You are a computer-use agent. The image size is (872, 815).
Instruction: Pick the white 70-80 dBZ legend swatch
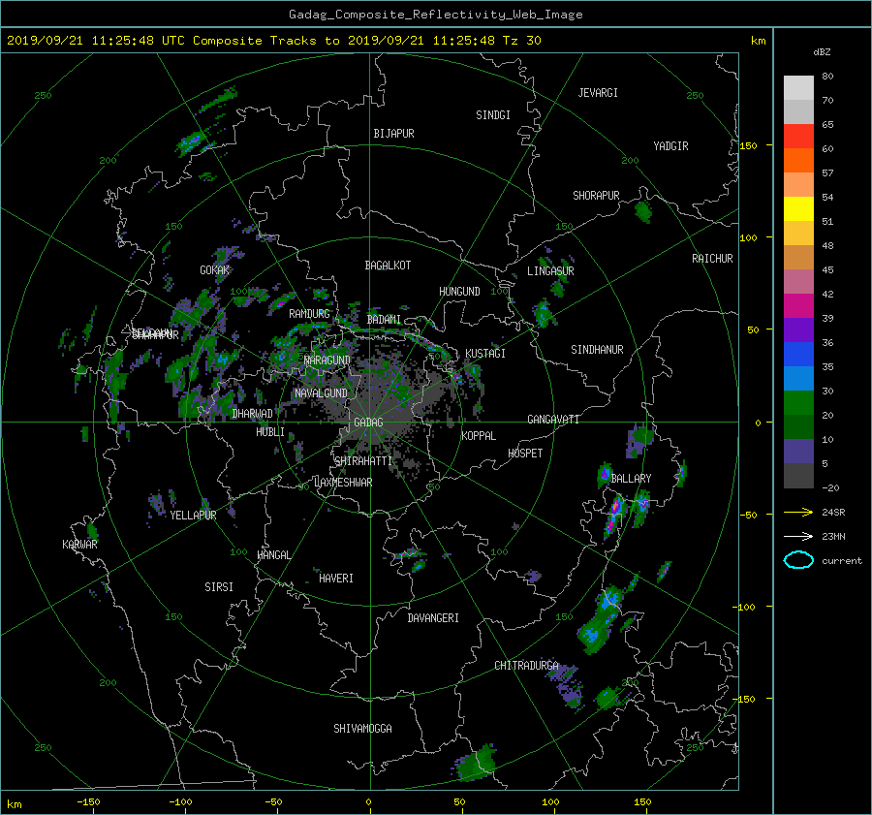798,87
